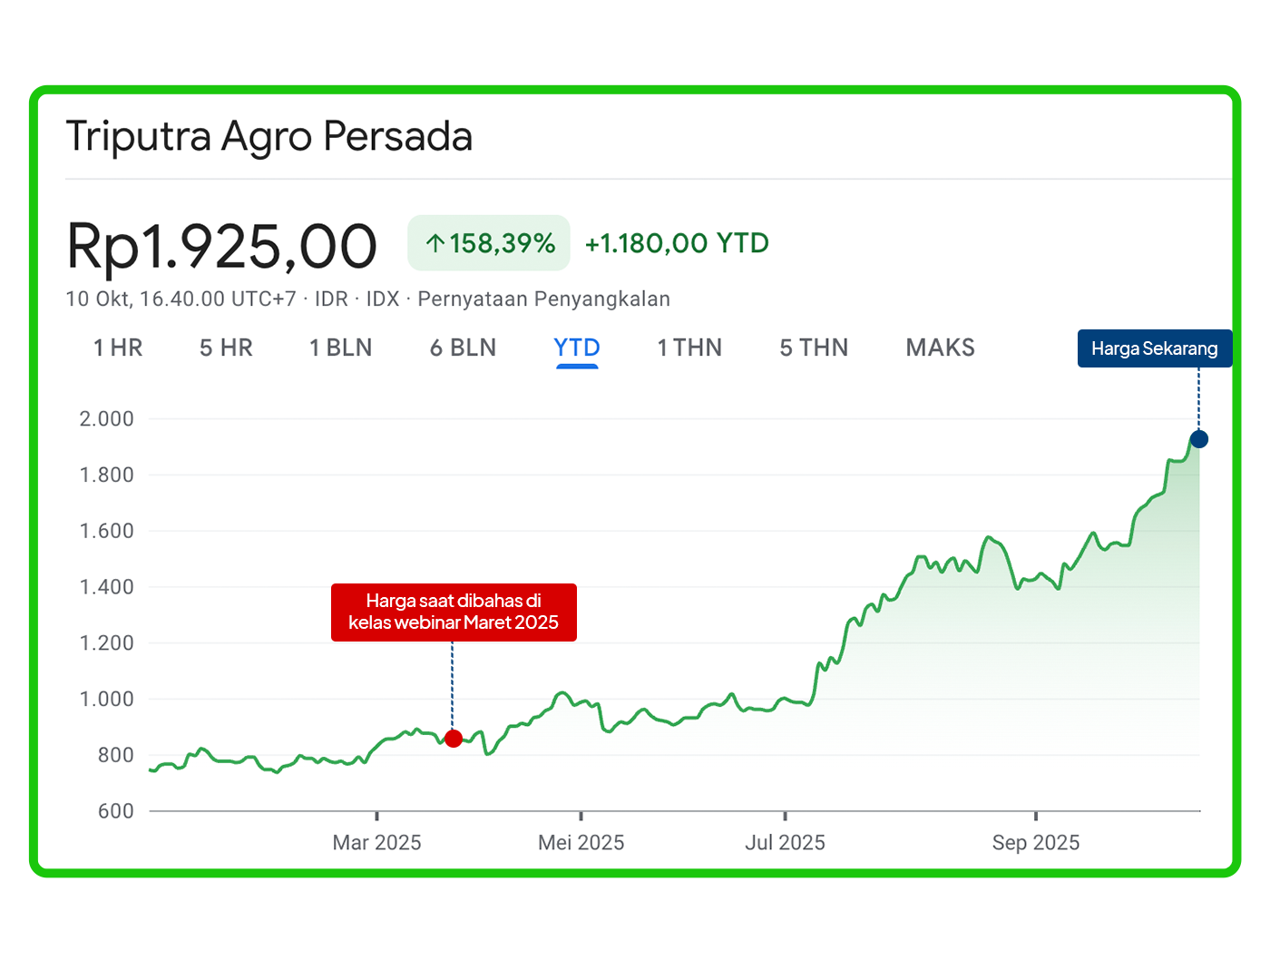Show the 5 THN chart range
This screenshot has height=980, width=1270.
click(x=814, y=348)
